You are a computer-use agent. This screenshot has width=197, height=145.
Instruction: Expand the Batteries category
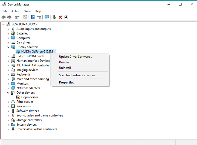click(8, 33)
